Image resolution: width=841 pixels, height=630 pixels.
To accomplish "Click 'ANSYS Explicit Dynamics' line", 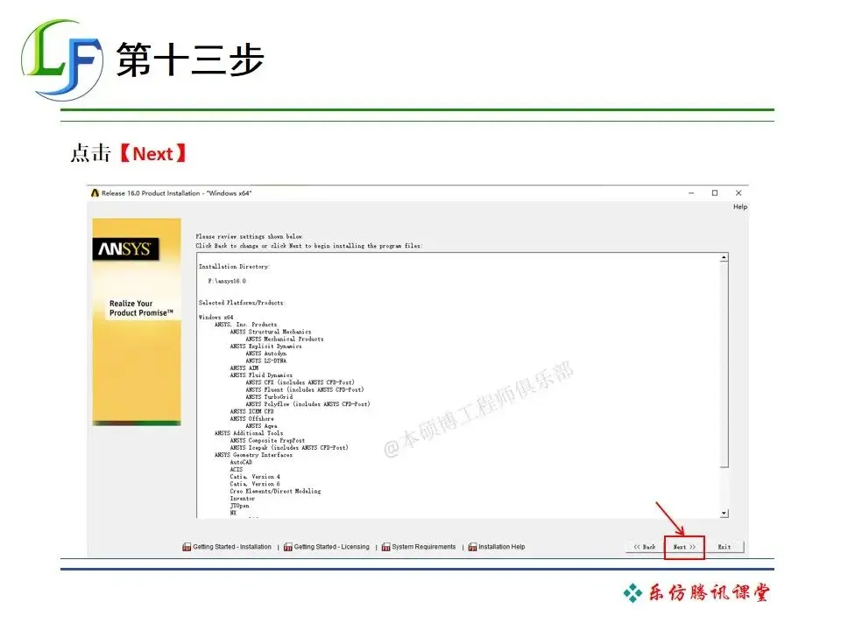I will [x=265, y=346].
